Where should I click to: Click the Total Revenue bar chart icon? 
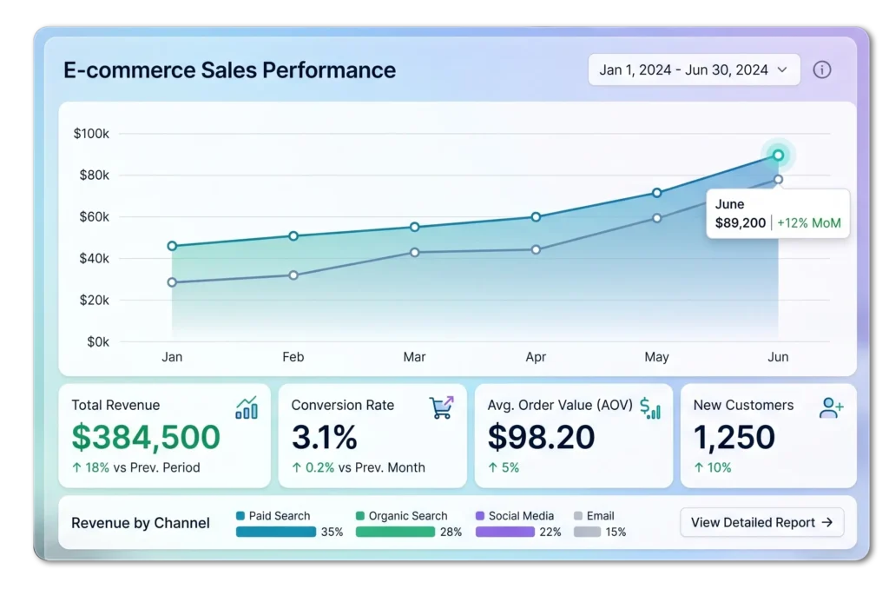coord(247,407)
